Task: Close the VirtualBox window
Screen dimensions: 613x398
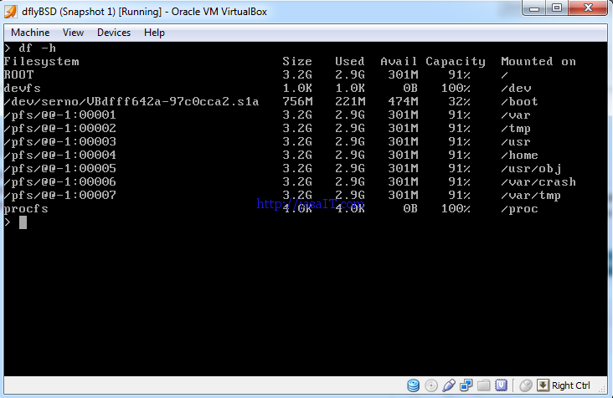Action: click(x=588, y=8)
